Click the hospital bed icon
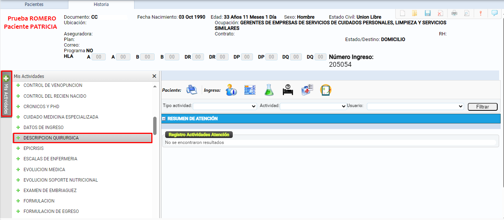Screen dimensions: 504x220 [x=288, y=89]
